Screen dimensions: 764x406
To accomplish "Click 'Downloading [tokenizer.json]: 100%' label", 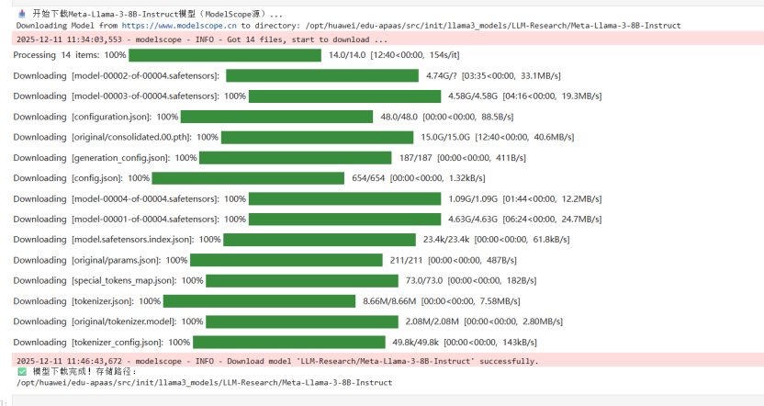I will pyautogui.click(x=86, y=301).
